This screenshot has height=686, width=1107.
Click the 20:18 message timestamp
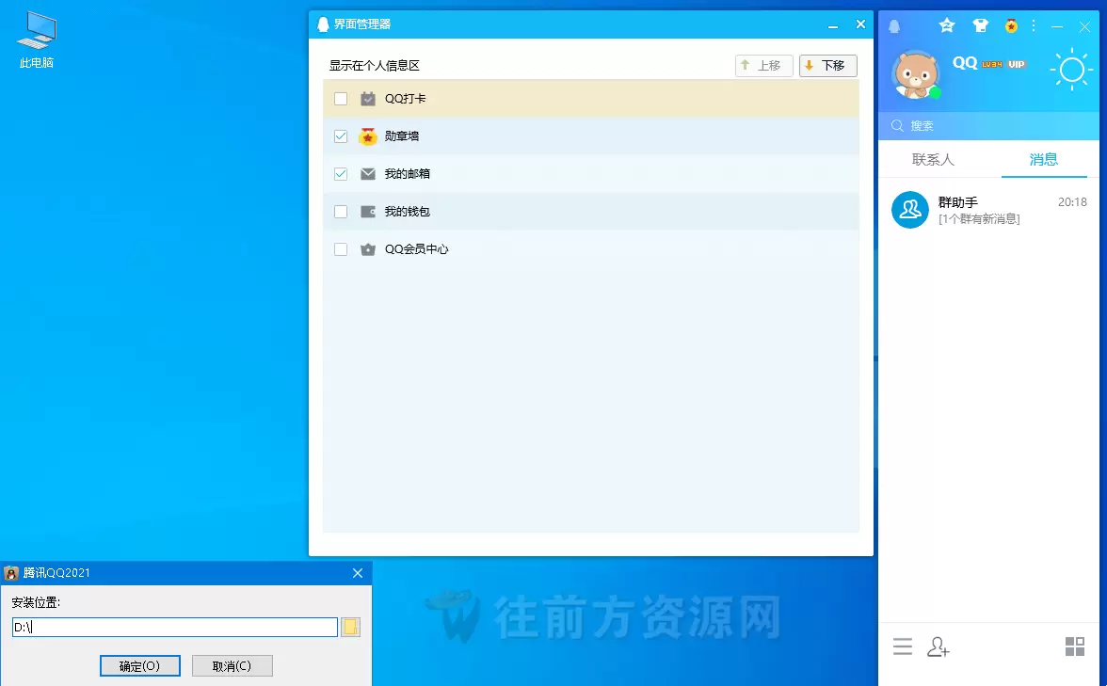pos(1072,201)
